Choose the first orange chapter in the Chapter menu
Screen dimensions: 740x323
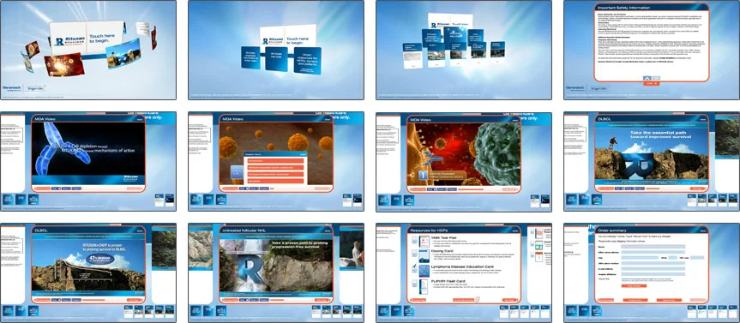(275, 161)
